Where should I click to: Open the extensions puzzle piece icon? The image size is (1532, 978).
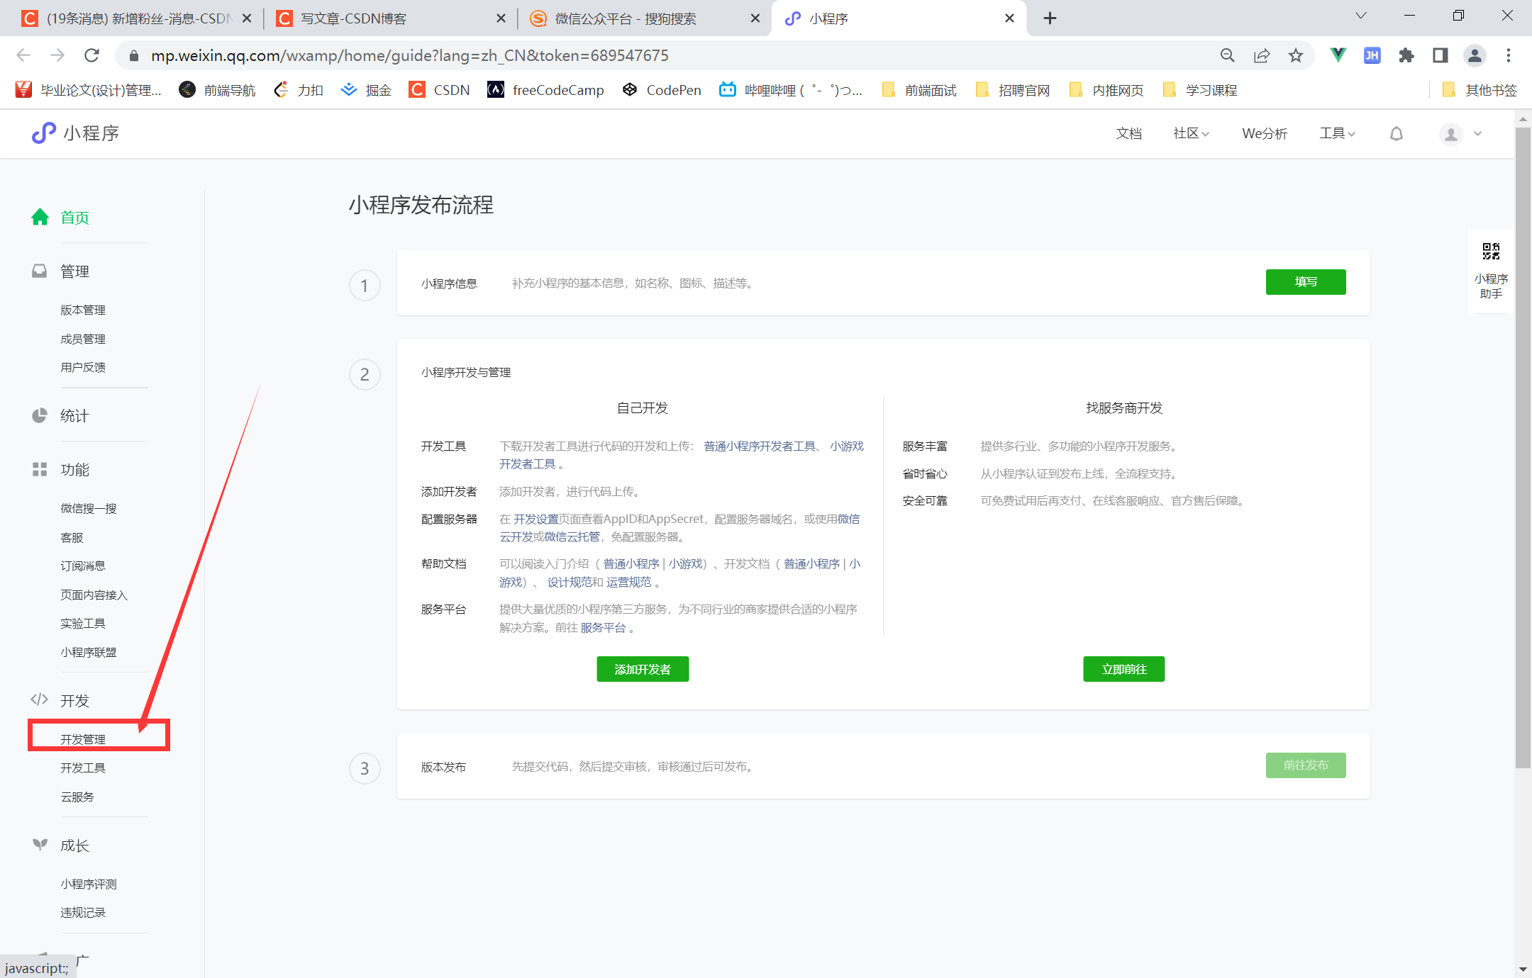(1406, 55)
